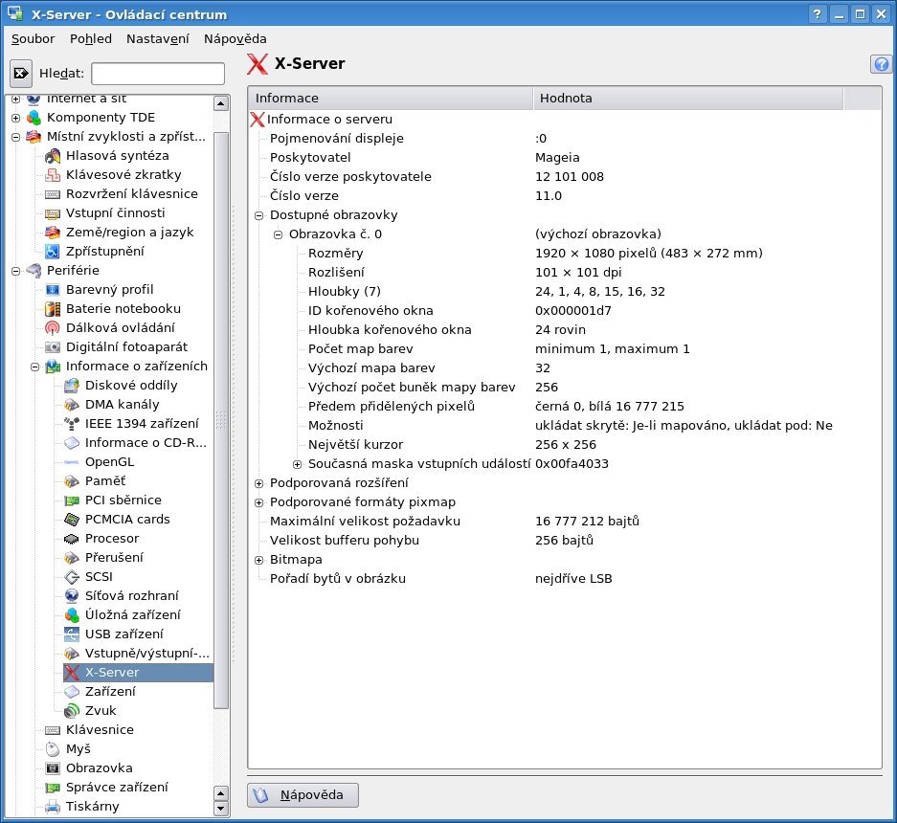Select the Barevný profil icon
The image size is (897, 823).
pos(53,290)
